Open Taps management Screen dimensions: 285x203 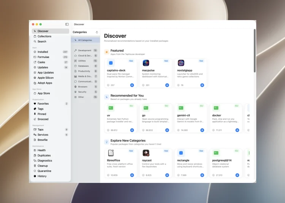click(50, 130)
